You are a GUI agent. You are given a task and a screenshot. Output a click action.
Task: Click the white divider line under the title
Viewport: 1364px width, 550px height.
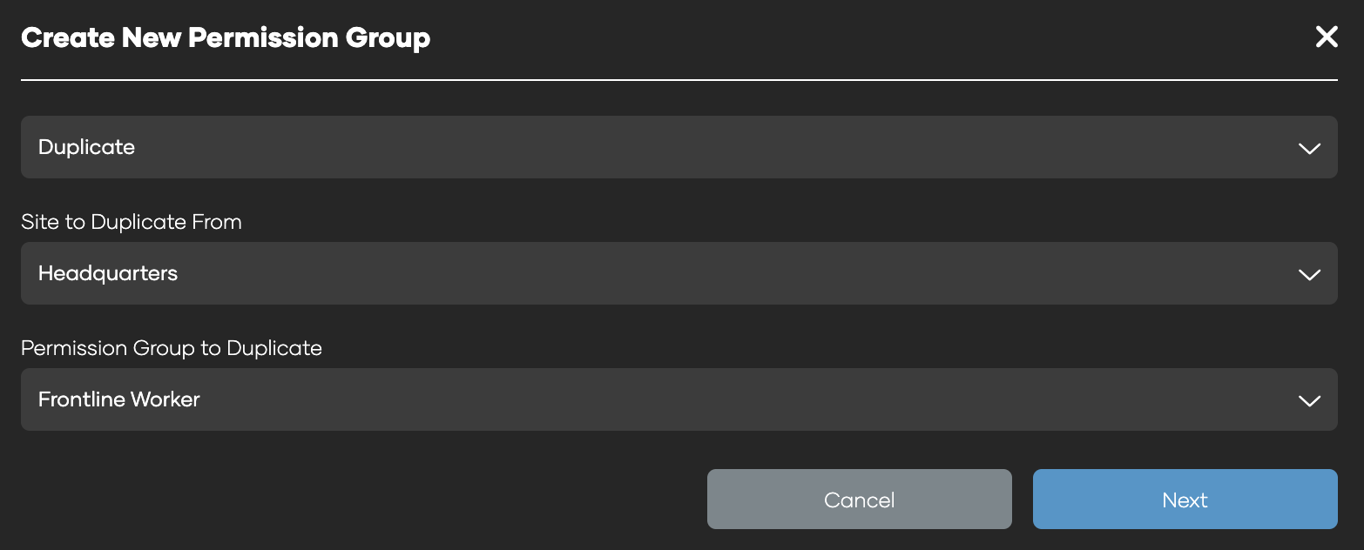[679, 80]
